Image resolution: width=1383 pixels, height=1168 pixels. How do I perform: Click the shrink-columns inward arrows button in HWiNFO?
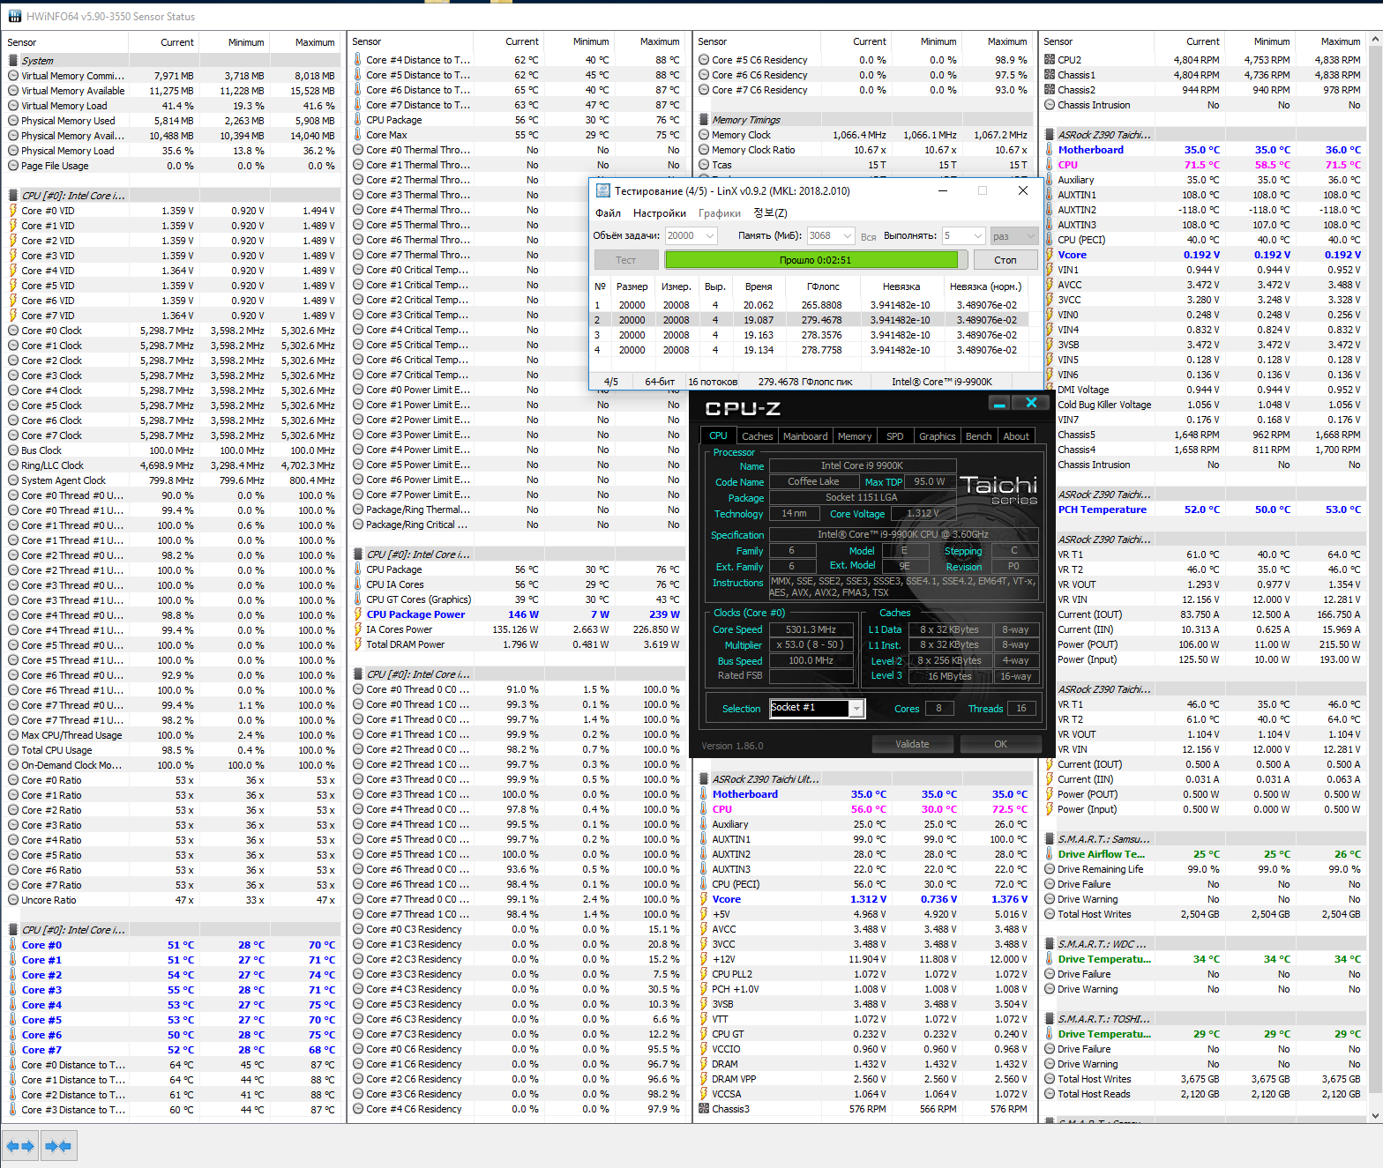(x=57, y=1146)
